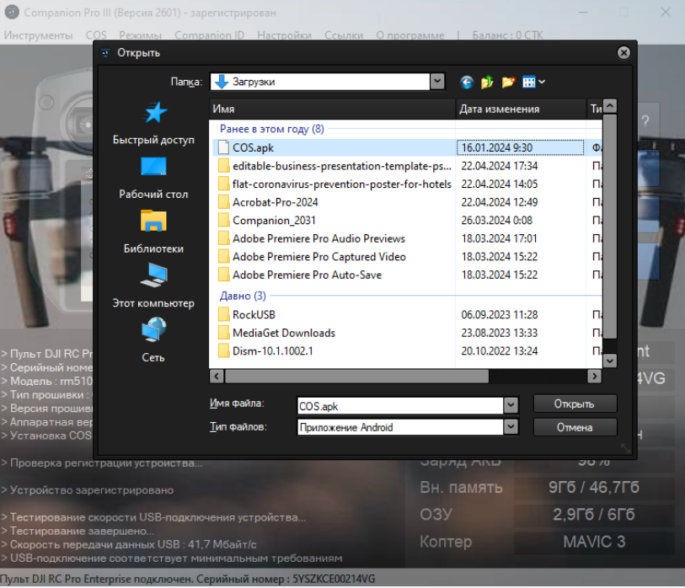Click the vertical scrollbar thumb in file list
The width and height of the screenshot is (685, 588).
coord(610,227)
